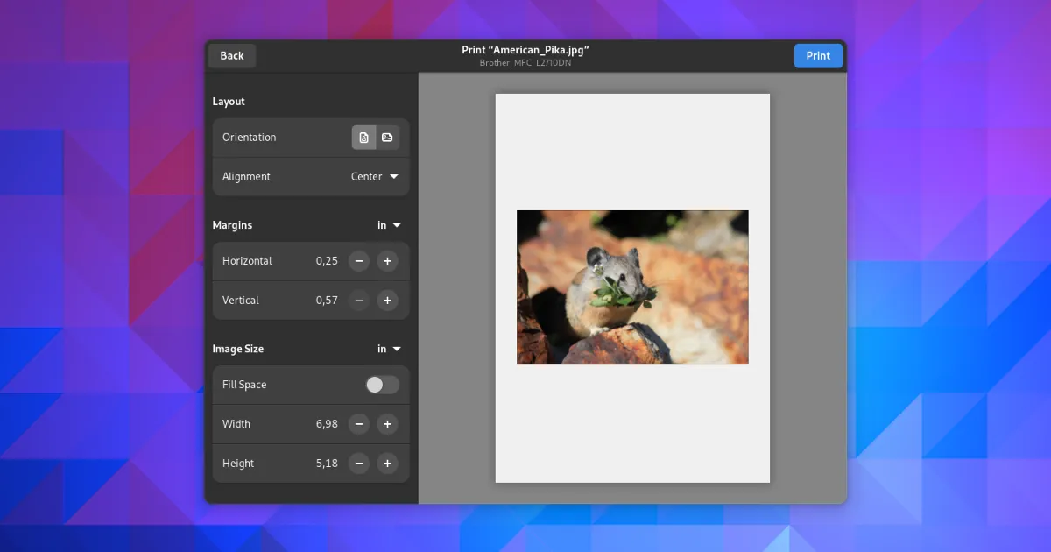Viewport: 1051px width, 552px height.
Task: Decrease horizontal margin with minus icon
Action: 358,261
